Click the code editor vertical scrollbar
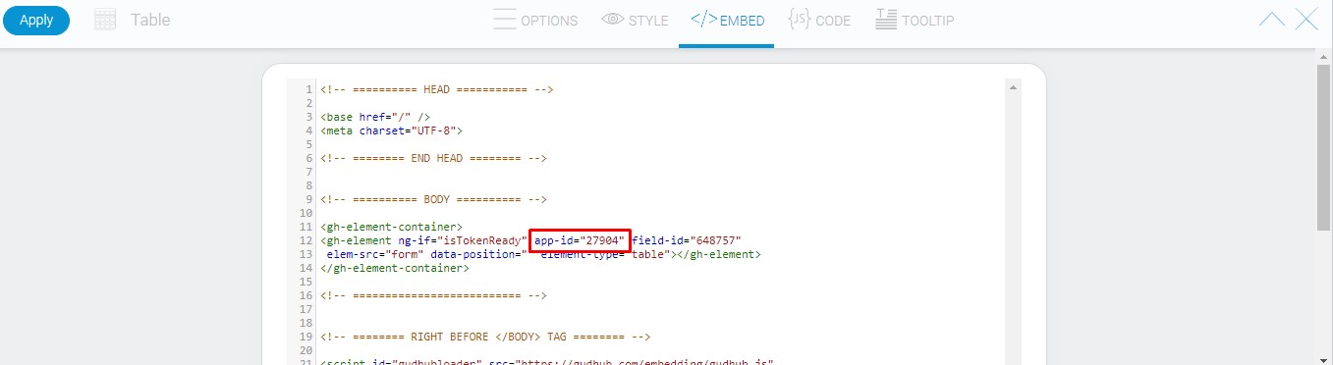 point(1014,222)
